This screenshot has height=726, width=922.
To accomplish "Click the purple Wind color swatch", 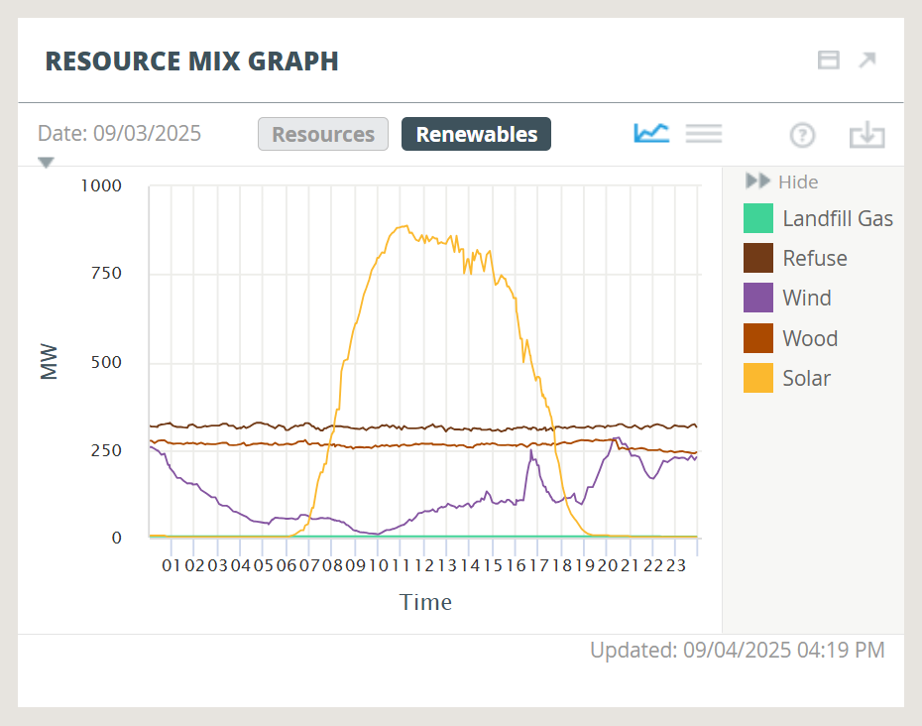I will [x=758, y=298].
